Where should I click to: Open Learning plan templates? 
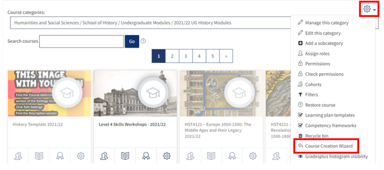pyautogui.click(x=330, y=115)
